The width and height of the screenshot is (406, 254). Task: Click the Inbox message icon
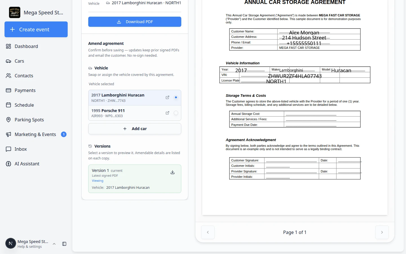click(x=8, y=149)
